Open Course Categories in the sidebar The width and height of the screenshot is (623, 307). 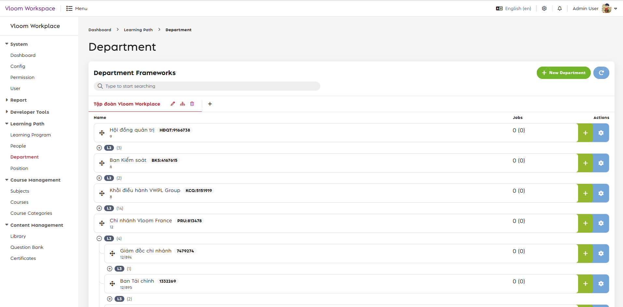(31, 213)
